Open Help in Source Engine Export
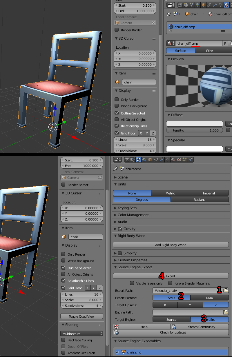 pyautogui.click(x=142, y=327)
